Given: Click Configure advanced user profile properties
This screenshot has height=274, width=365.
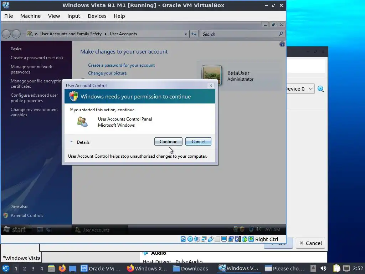Looking at the screenshot, I should tap(34, 98).
